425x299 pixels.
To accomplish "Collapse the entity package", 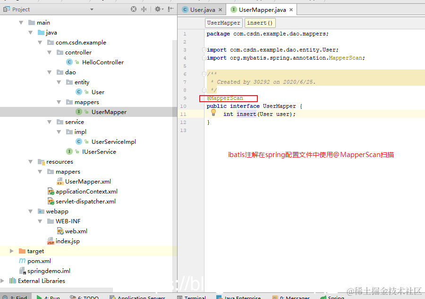I will (x=59, y=82).
